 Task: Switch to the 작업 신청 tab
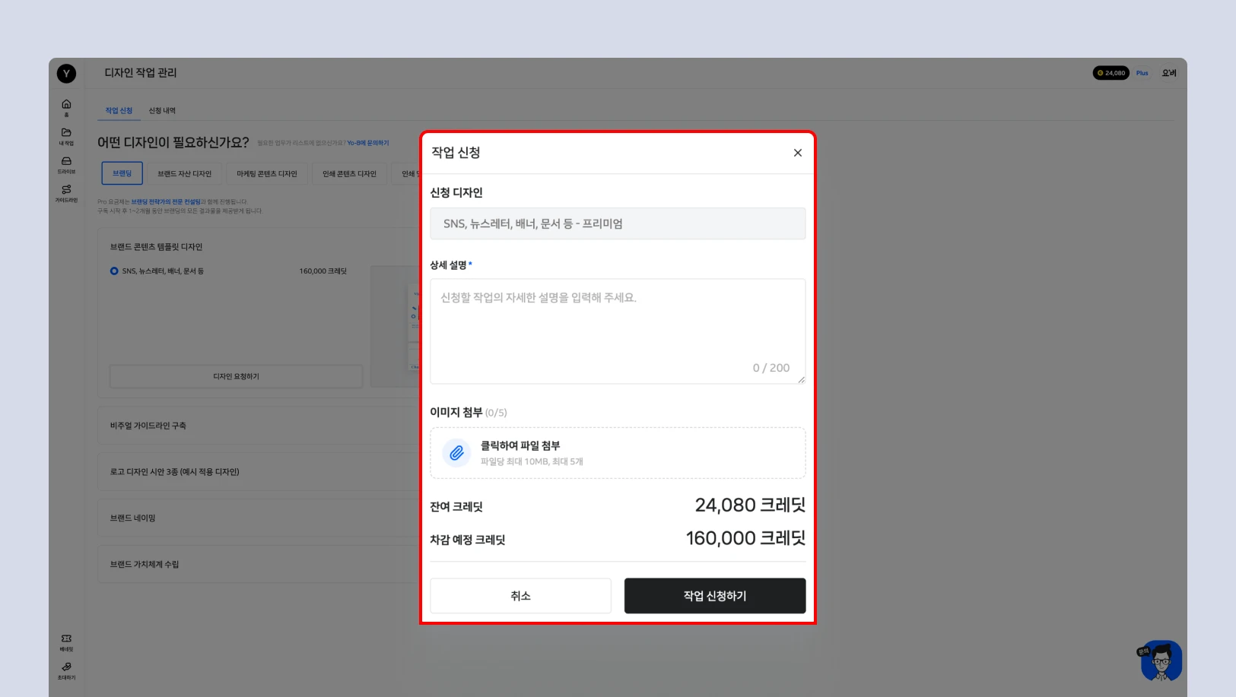pyautogui.click(x=119, y=111)
